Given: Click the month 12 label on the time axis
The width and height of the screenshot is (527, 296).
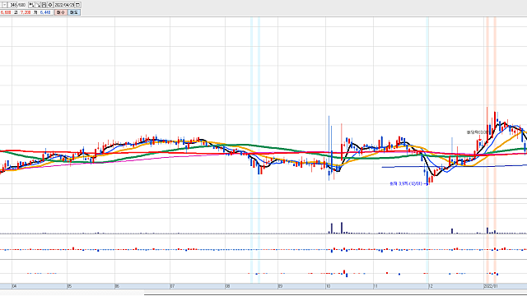Looking at the screenshot, I should pyautogui.click(x=430, y=286).
